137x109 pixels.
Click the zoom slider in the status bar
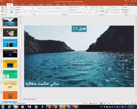122,104
